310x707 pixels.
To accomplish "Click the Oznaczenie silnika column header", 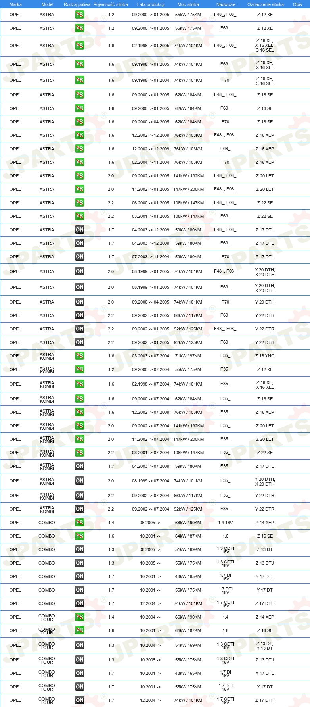I will coord(266,4).
